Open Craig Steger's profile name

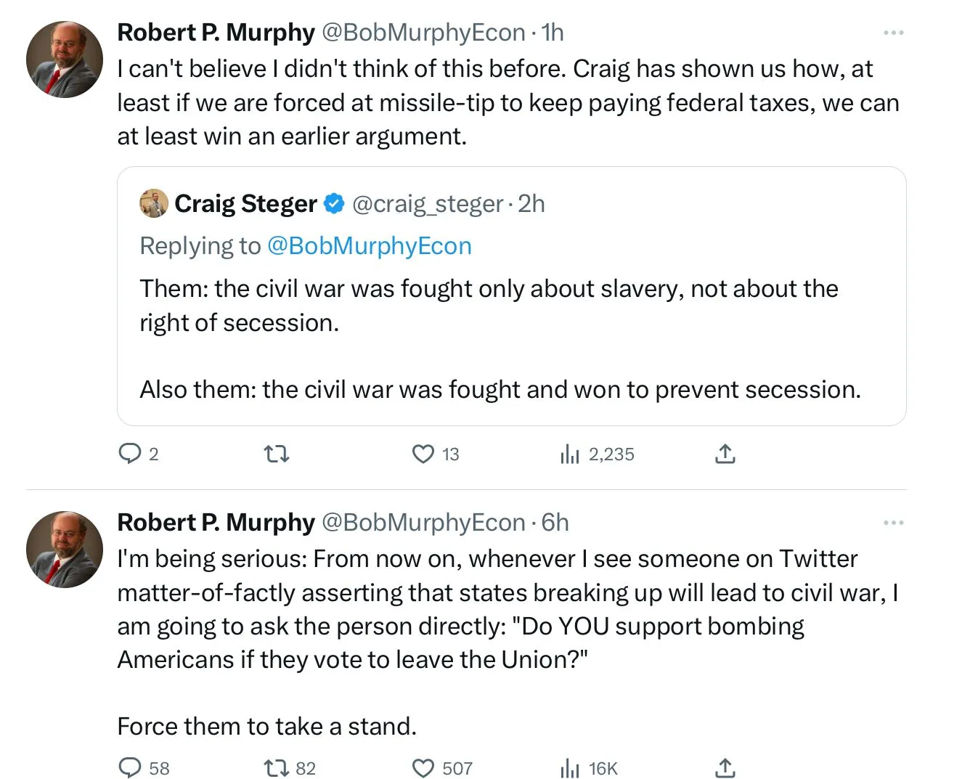245,204
